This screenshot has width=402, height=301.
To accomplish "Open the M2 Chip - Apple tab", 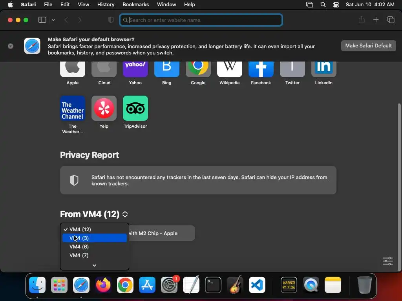I will (161, 233).
